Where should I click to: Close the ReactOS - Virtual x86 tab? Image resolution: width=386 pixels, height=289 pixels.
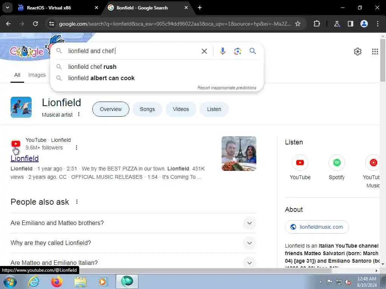96,8
